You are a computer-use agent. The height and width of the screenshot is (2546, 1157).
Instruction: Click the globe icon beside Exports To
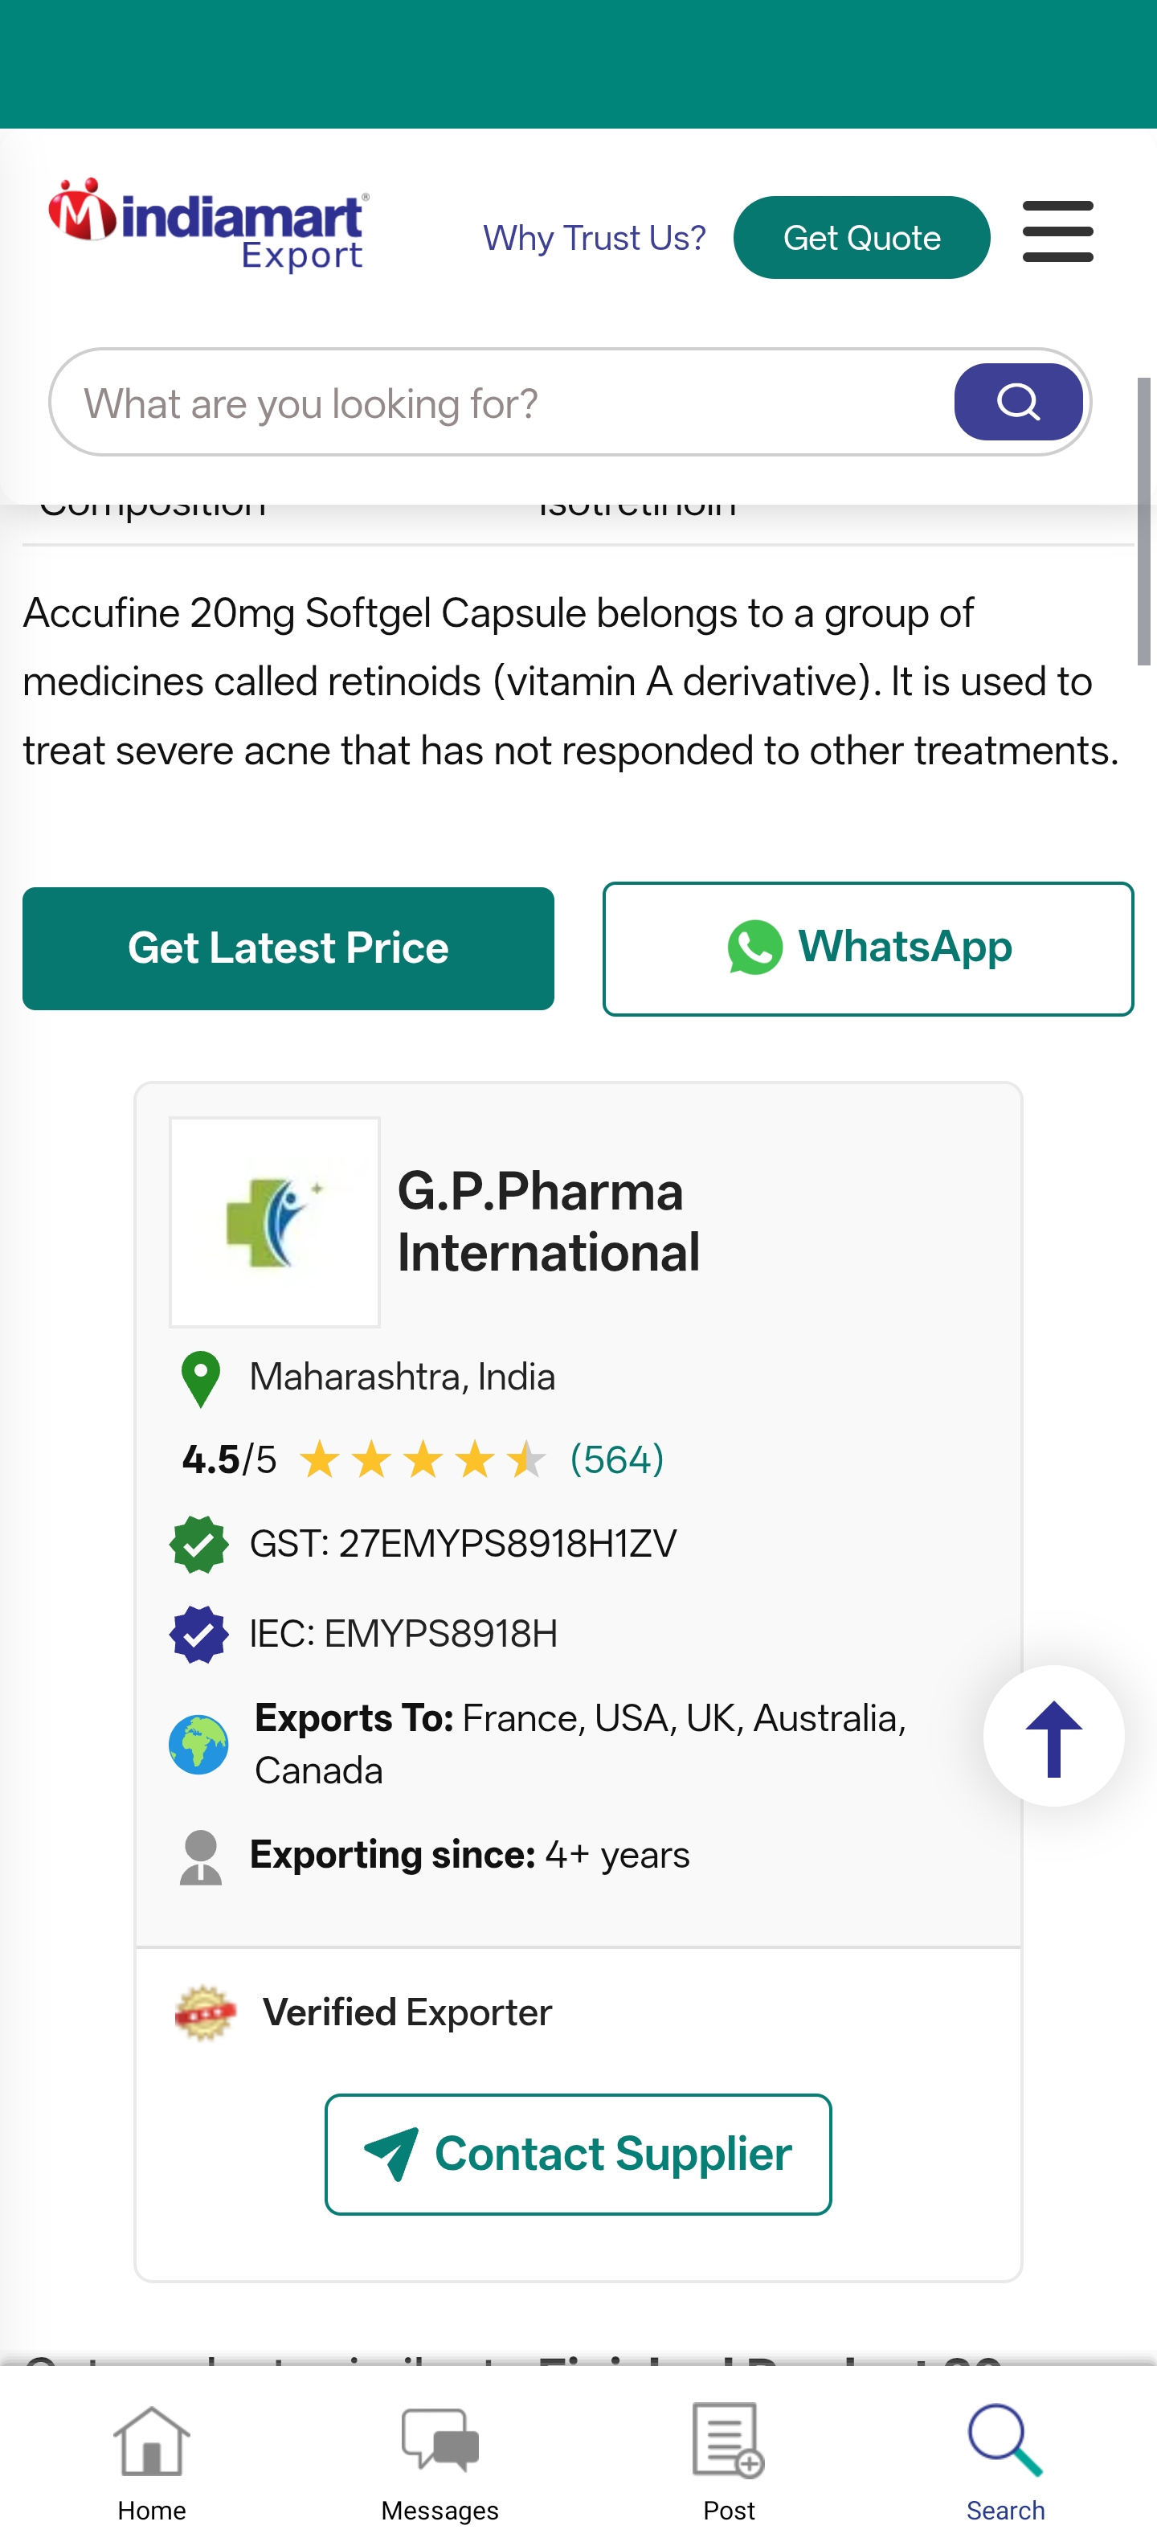(x=198, y=1745)
